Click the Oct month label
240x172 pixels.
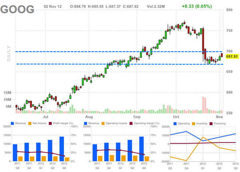[176, 117]
